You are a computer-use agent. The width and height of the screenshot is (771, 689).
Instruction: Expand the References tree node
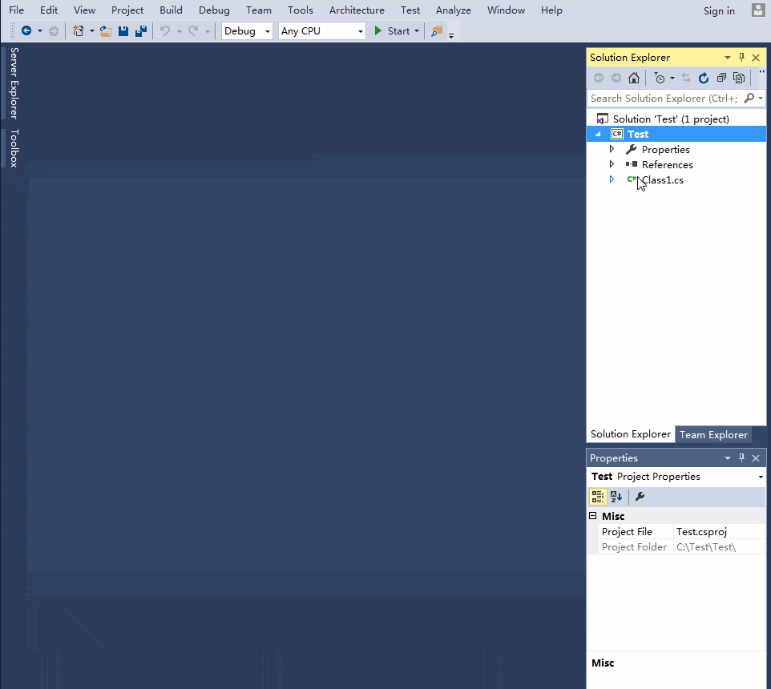coord(612,164)
